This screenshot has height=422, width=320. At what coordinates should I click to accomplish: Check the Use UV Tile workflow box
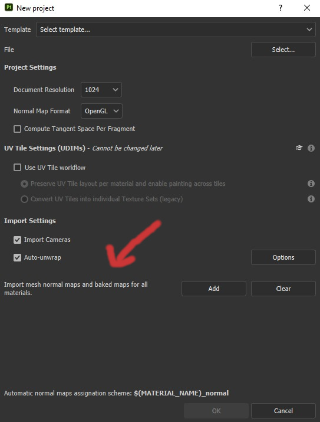point(18,168)
